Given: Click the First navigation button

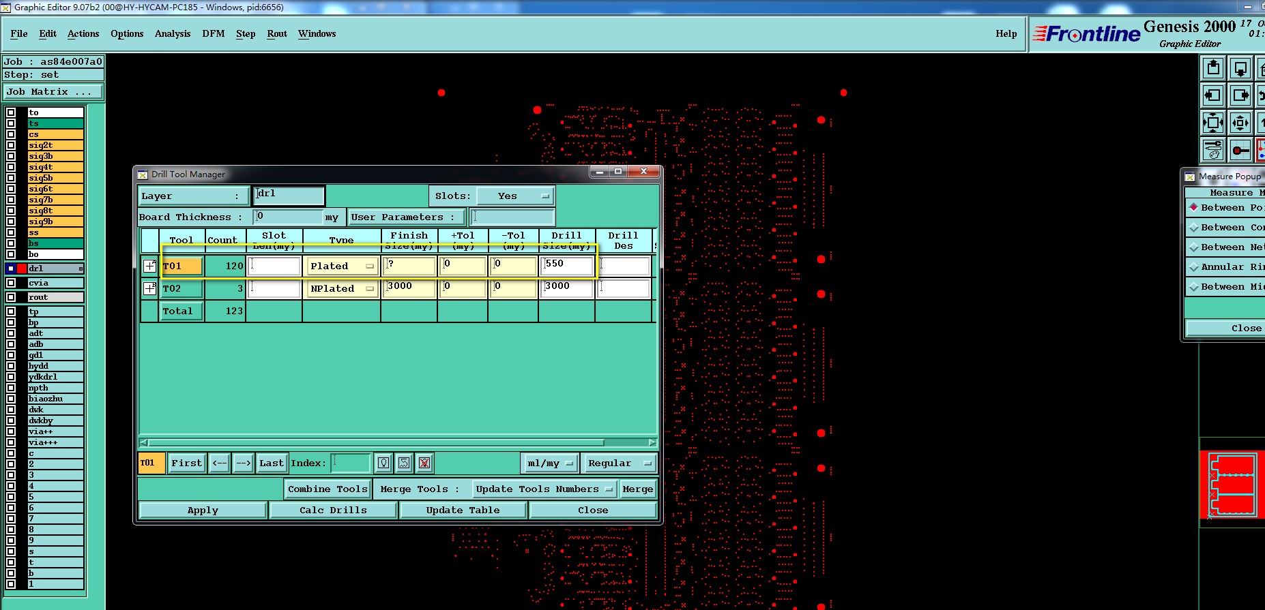Looking at the screenshot, I should click(x=186, y=463).
